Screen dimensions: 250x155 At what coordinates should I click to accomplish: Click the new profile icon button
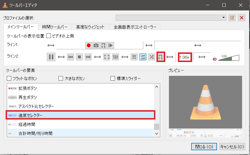(232, 18)
